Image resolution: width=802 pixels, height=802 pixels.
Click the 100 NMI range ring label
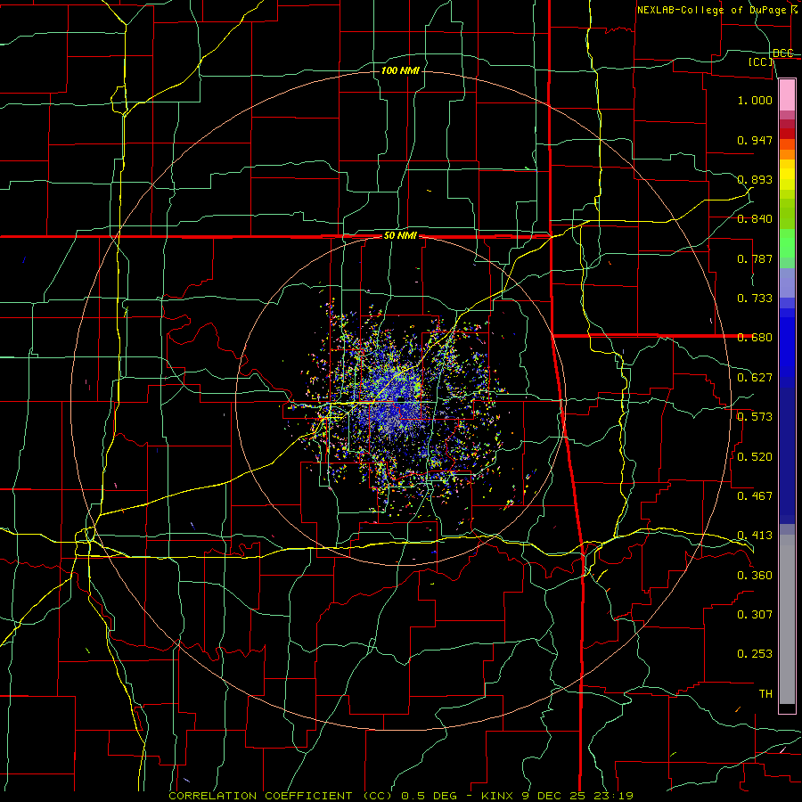tap(400, 70)
